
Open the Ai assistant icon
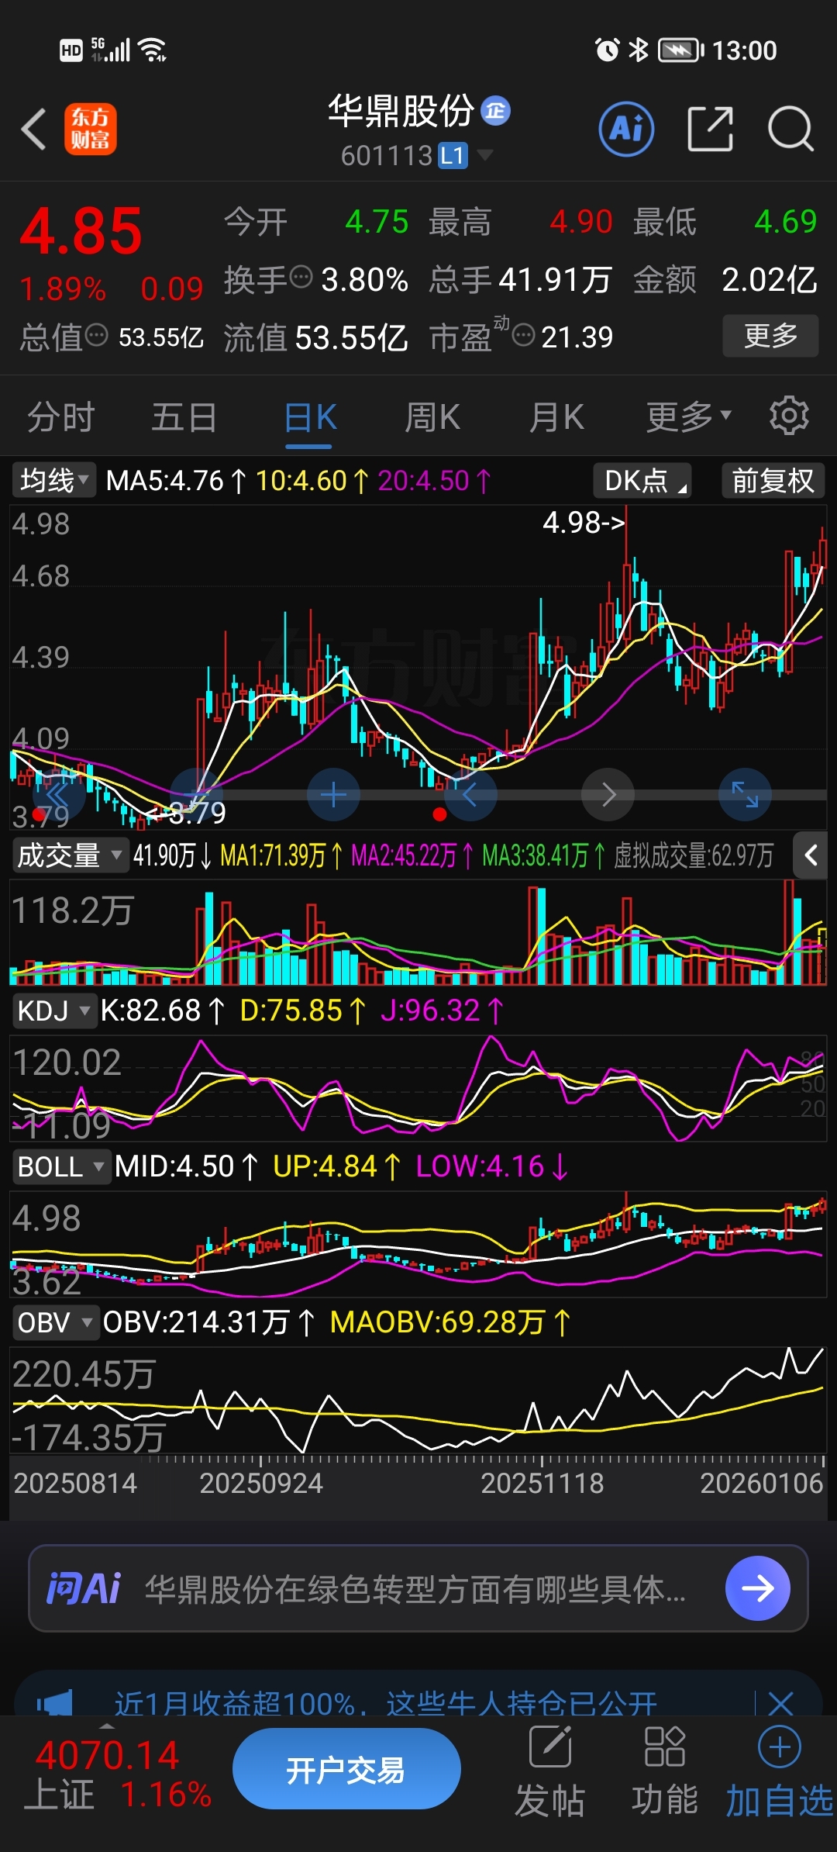point(626,129)
